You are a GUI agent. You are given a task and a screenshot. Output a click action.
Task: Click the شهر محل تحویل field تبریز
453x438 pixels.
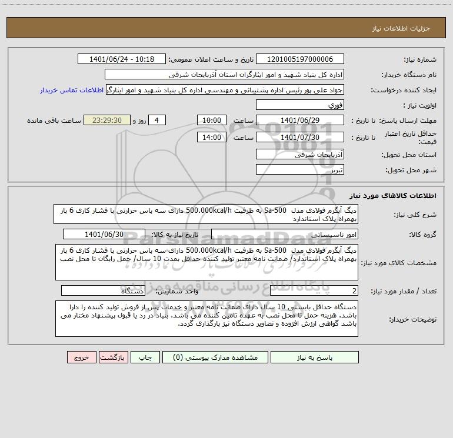point(300,169)
